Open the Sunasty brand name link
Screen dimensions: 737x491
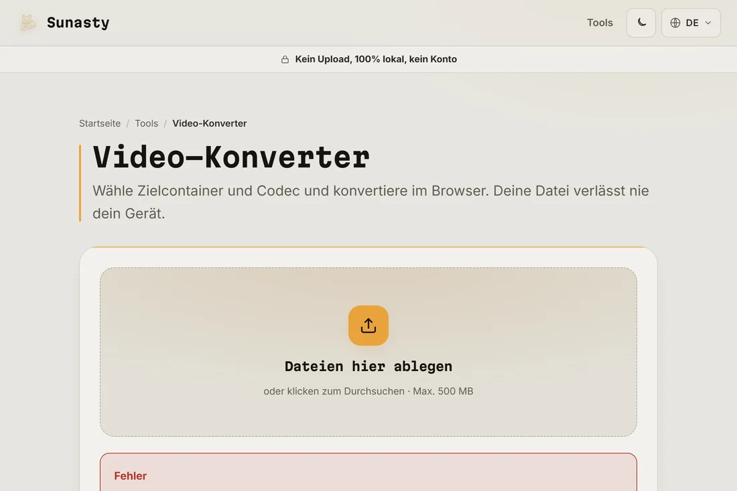pyautogui.click(x=78, y=23)
